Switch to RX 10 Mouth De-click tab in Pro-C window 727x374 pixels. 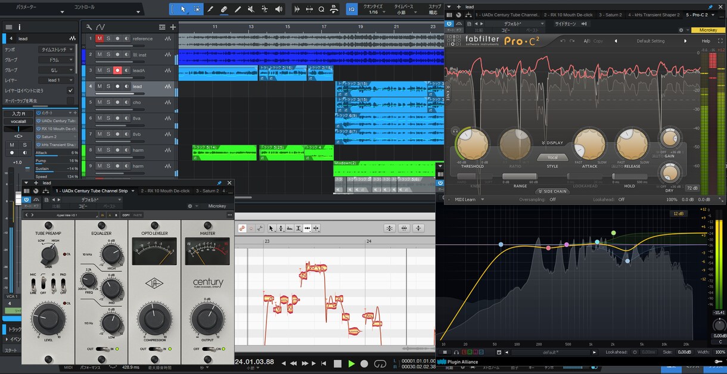[570, 14]
